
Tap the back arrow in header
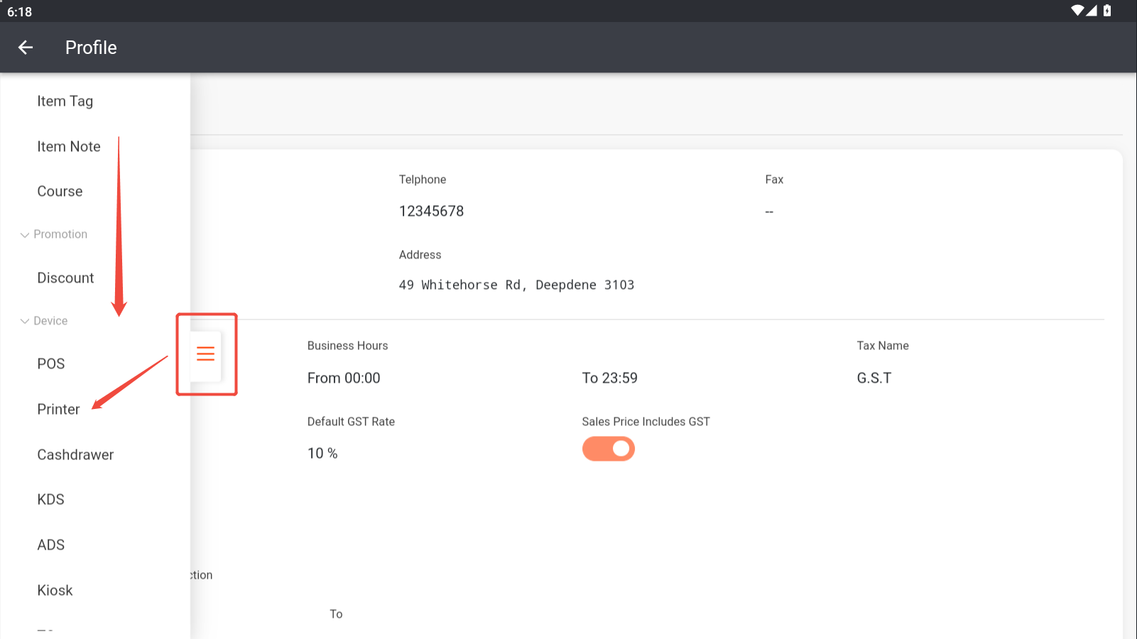(26, 48)
